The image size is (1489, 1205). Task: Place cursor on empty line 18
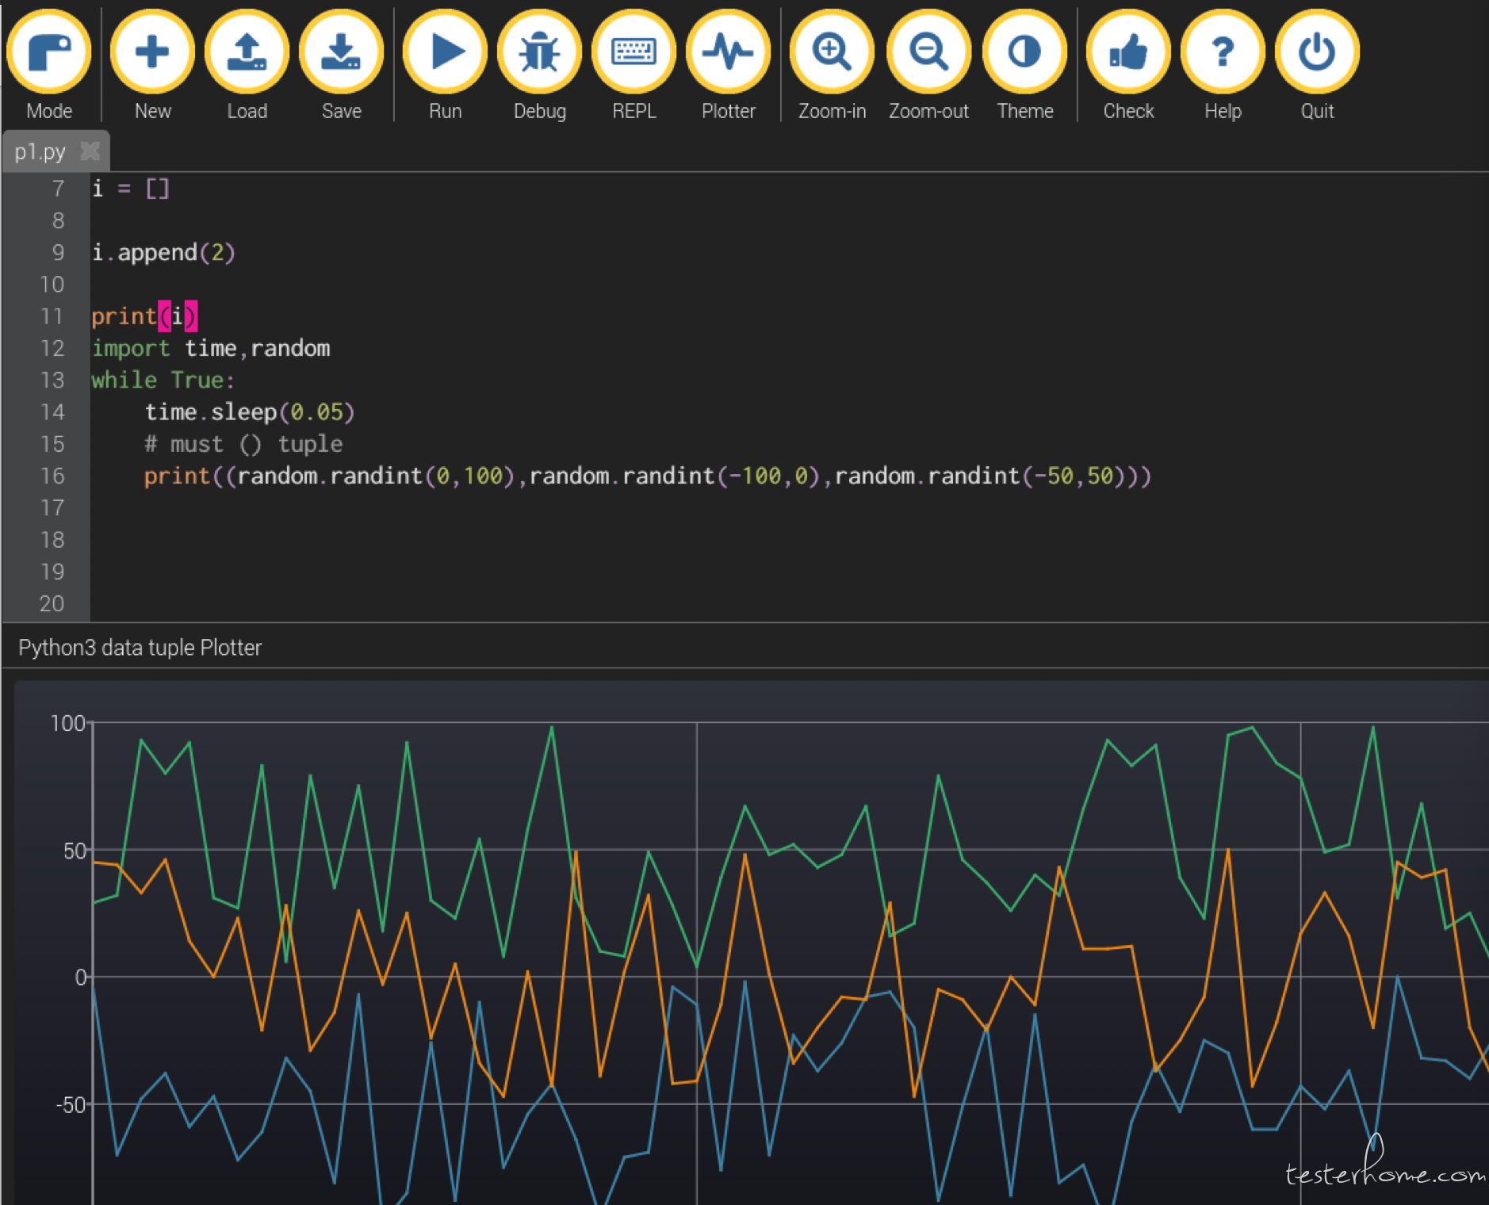(x=789, y=540)
